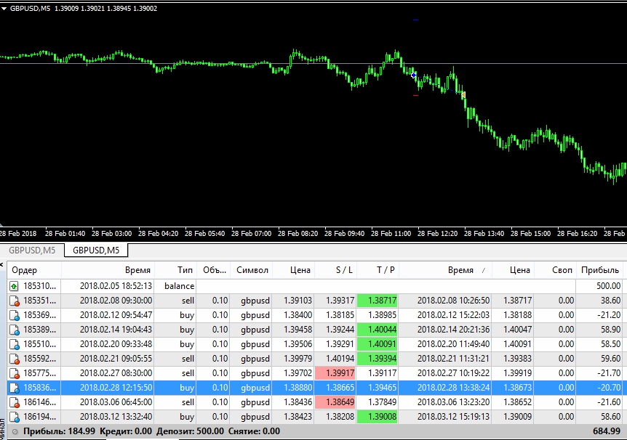Screen dimensions: 627x440
Task: Select the active GBPUSD,M5 chart tab
Action: [x=96, y=250]
